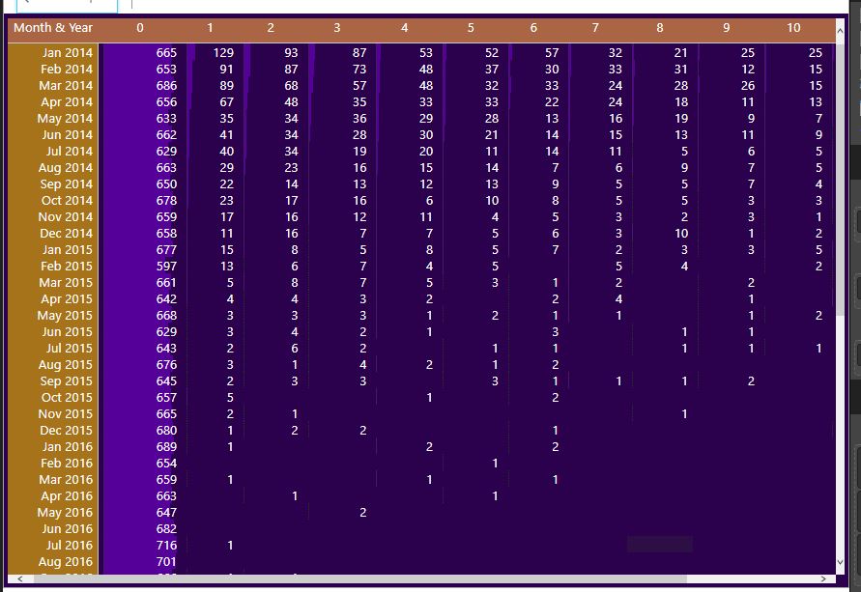The width and height of the screenshot is (861, 592).
Task: Click value 10 in Dec 2014 row
Action: pyautogui.click(x=681, y=233)
